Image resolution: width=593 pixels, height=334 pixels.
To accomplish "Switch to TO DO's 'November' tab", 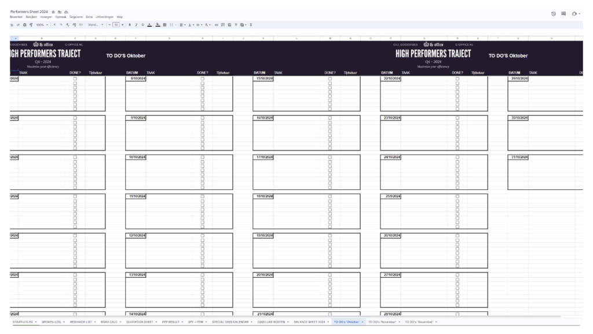I will [x=382, y=322].
